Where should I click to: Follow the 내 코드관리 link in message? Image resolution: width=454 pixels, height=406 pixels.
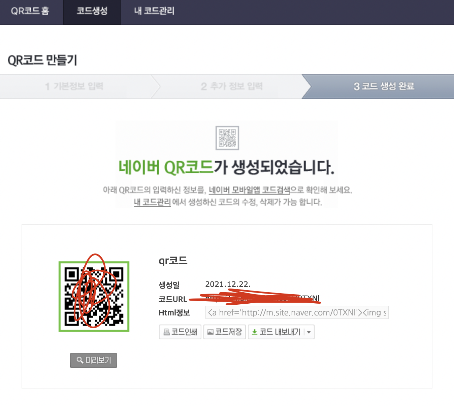(x=152, y=202)
